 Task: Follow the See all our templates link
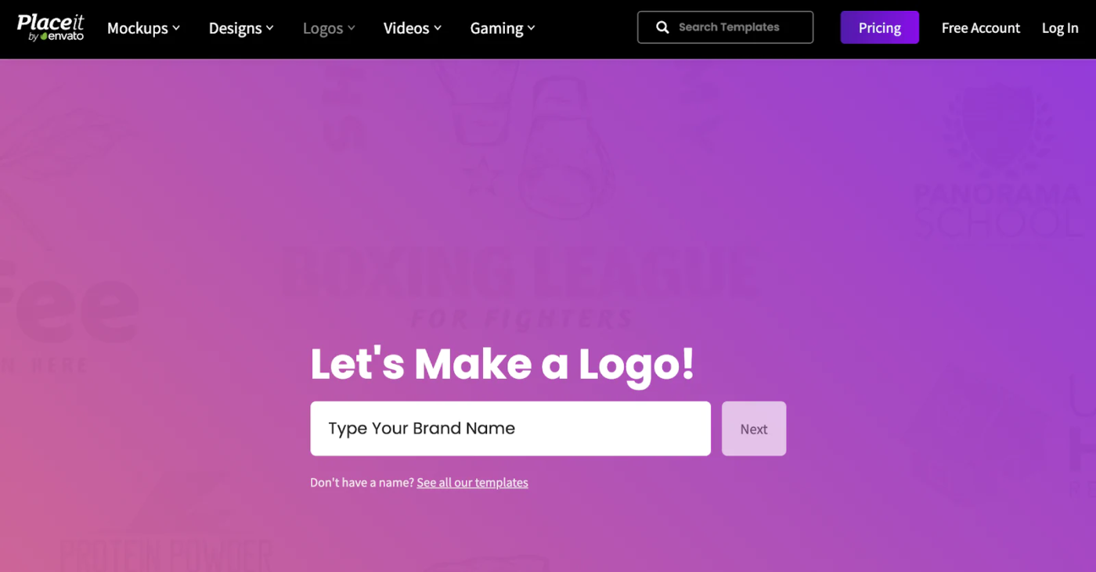pyautogui.click(x=472, y=483)
